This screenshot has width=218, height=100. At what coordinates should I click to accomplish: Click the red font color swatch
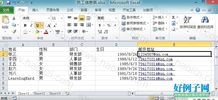46,32
